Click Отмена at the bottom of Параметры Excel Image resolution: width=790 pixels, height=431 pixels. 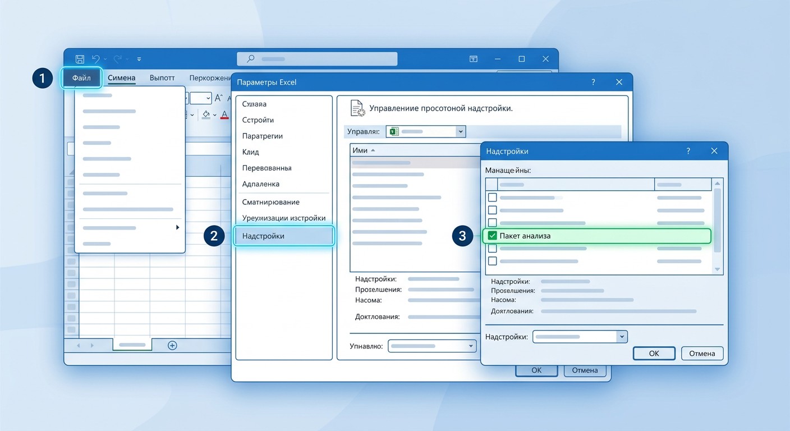(x=585, y=370)
